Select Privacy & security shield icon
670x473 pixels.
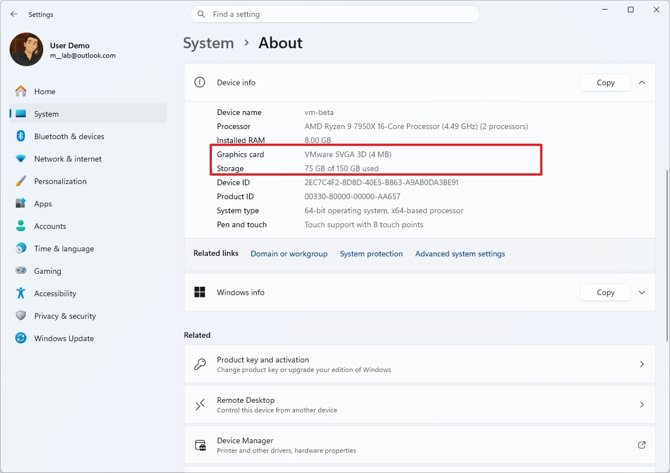click(20, 315)
